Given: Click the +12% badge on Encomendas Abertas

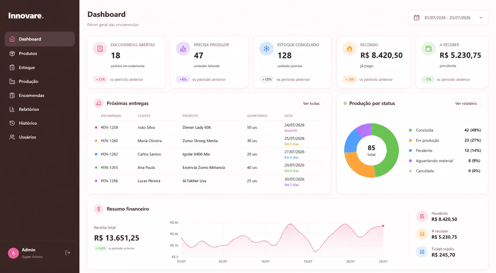Looking at the screenshot, I should pyautogui.click(x=100, y=79).
